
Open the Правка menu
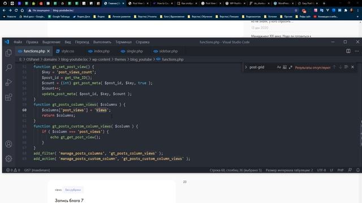pos(32,42)
